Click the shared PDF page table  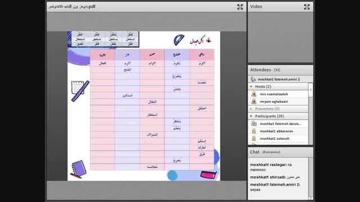tap(152, 110)
